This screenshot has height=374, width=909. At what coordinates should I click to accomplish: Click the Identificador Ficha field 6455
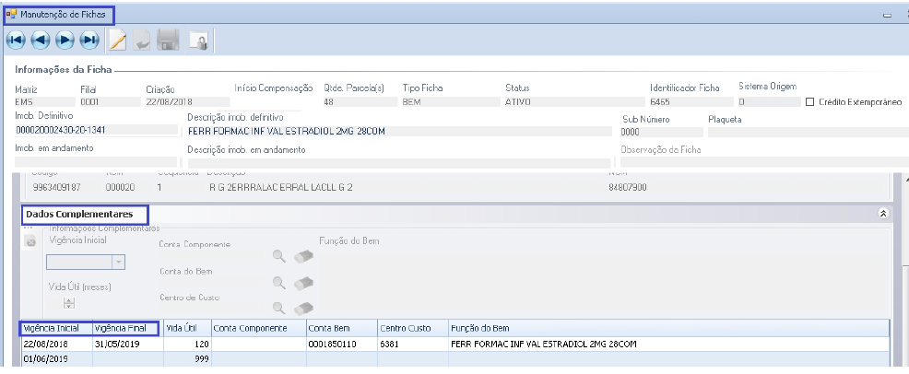pyautogui.click(x=690, y=102)
